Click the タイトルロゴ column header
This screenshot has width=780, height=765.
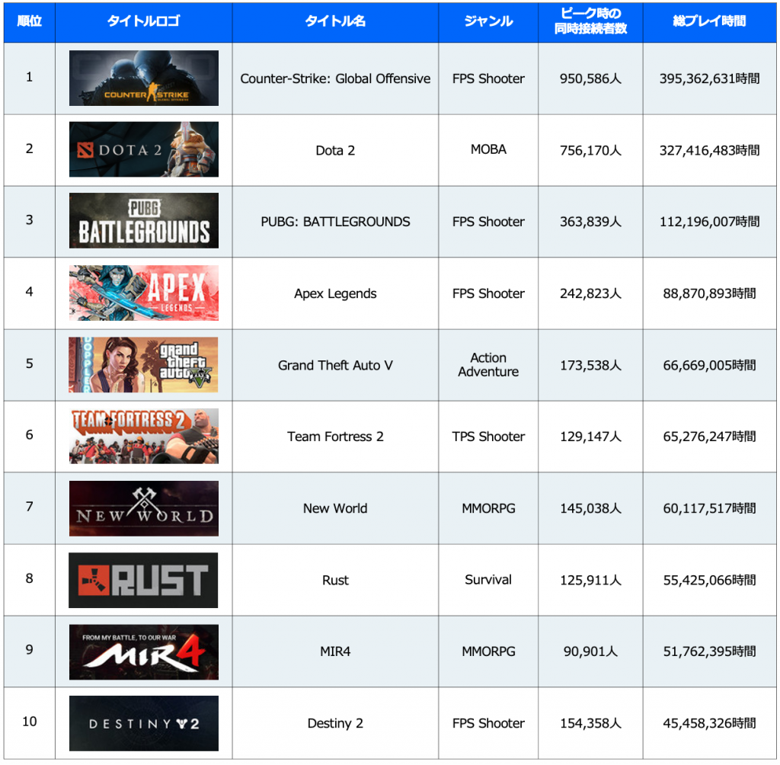click(143, 21)
